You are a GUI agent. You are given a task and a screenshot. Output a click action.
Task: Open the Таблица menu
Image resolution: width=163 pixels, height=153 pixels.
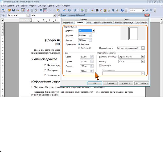click(x=42, y=6)
